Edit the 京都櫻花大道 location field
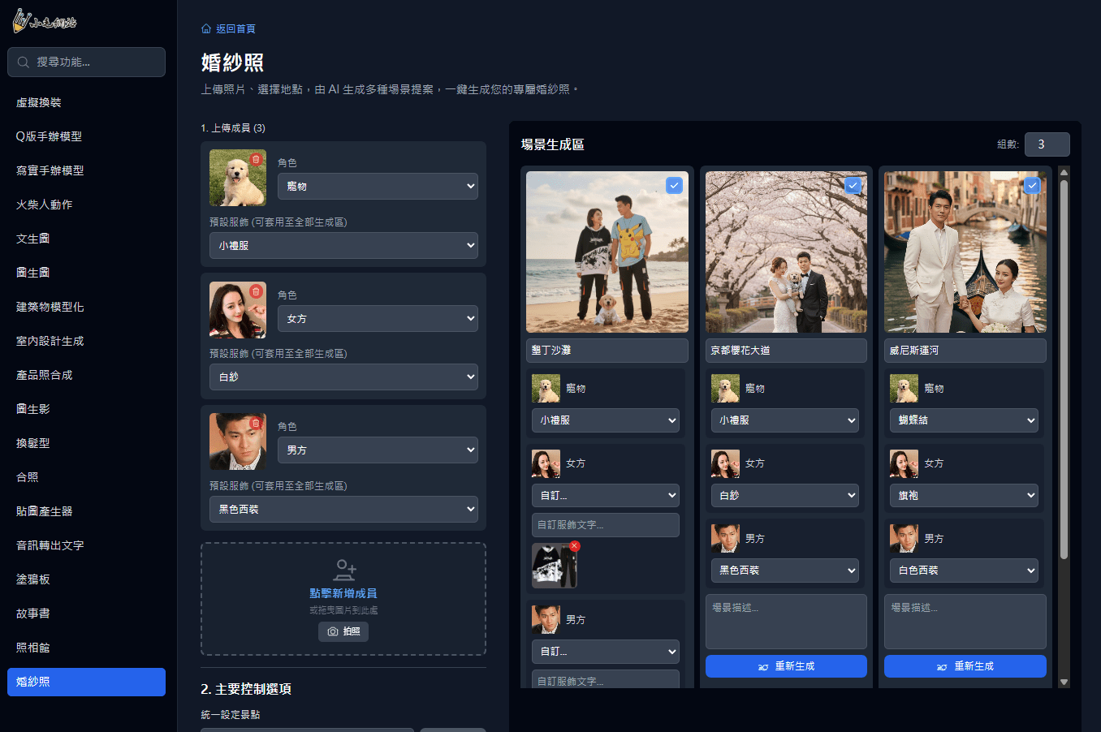The image size is (1101, 732). 786,351
